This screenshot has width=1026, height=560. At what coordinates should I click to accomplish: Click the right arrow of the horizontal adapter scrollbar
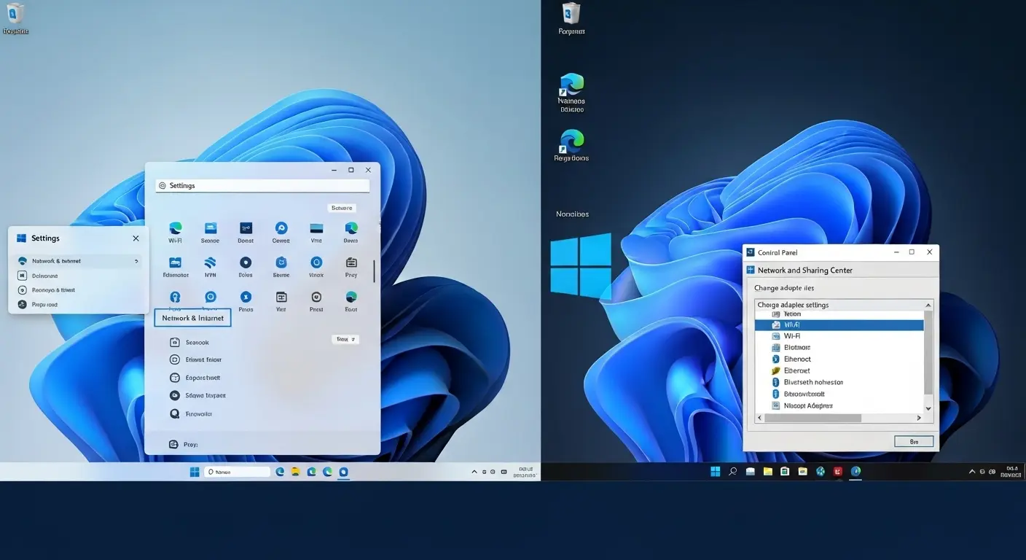(920, 419)
